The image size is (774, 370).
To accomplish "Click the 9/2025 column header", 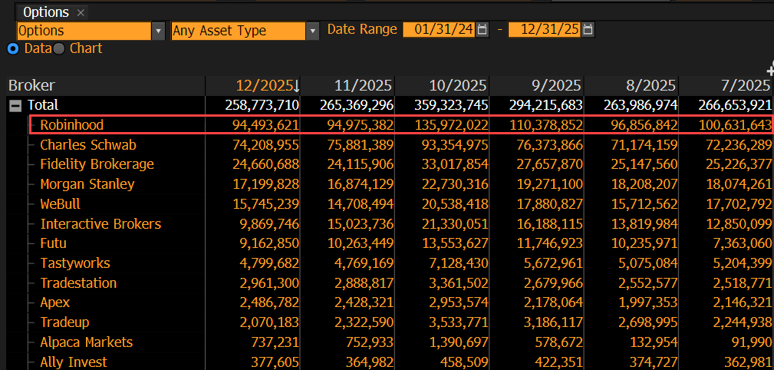I will [x=536, y=85].
